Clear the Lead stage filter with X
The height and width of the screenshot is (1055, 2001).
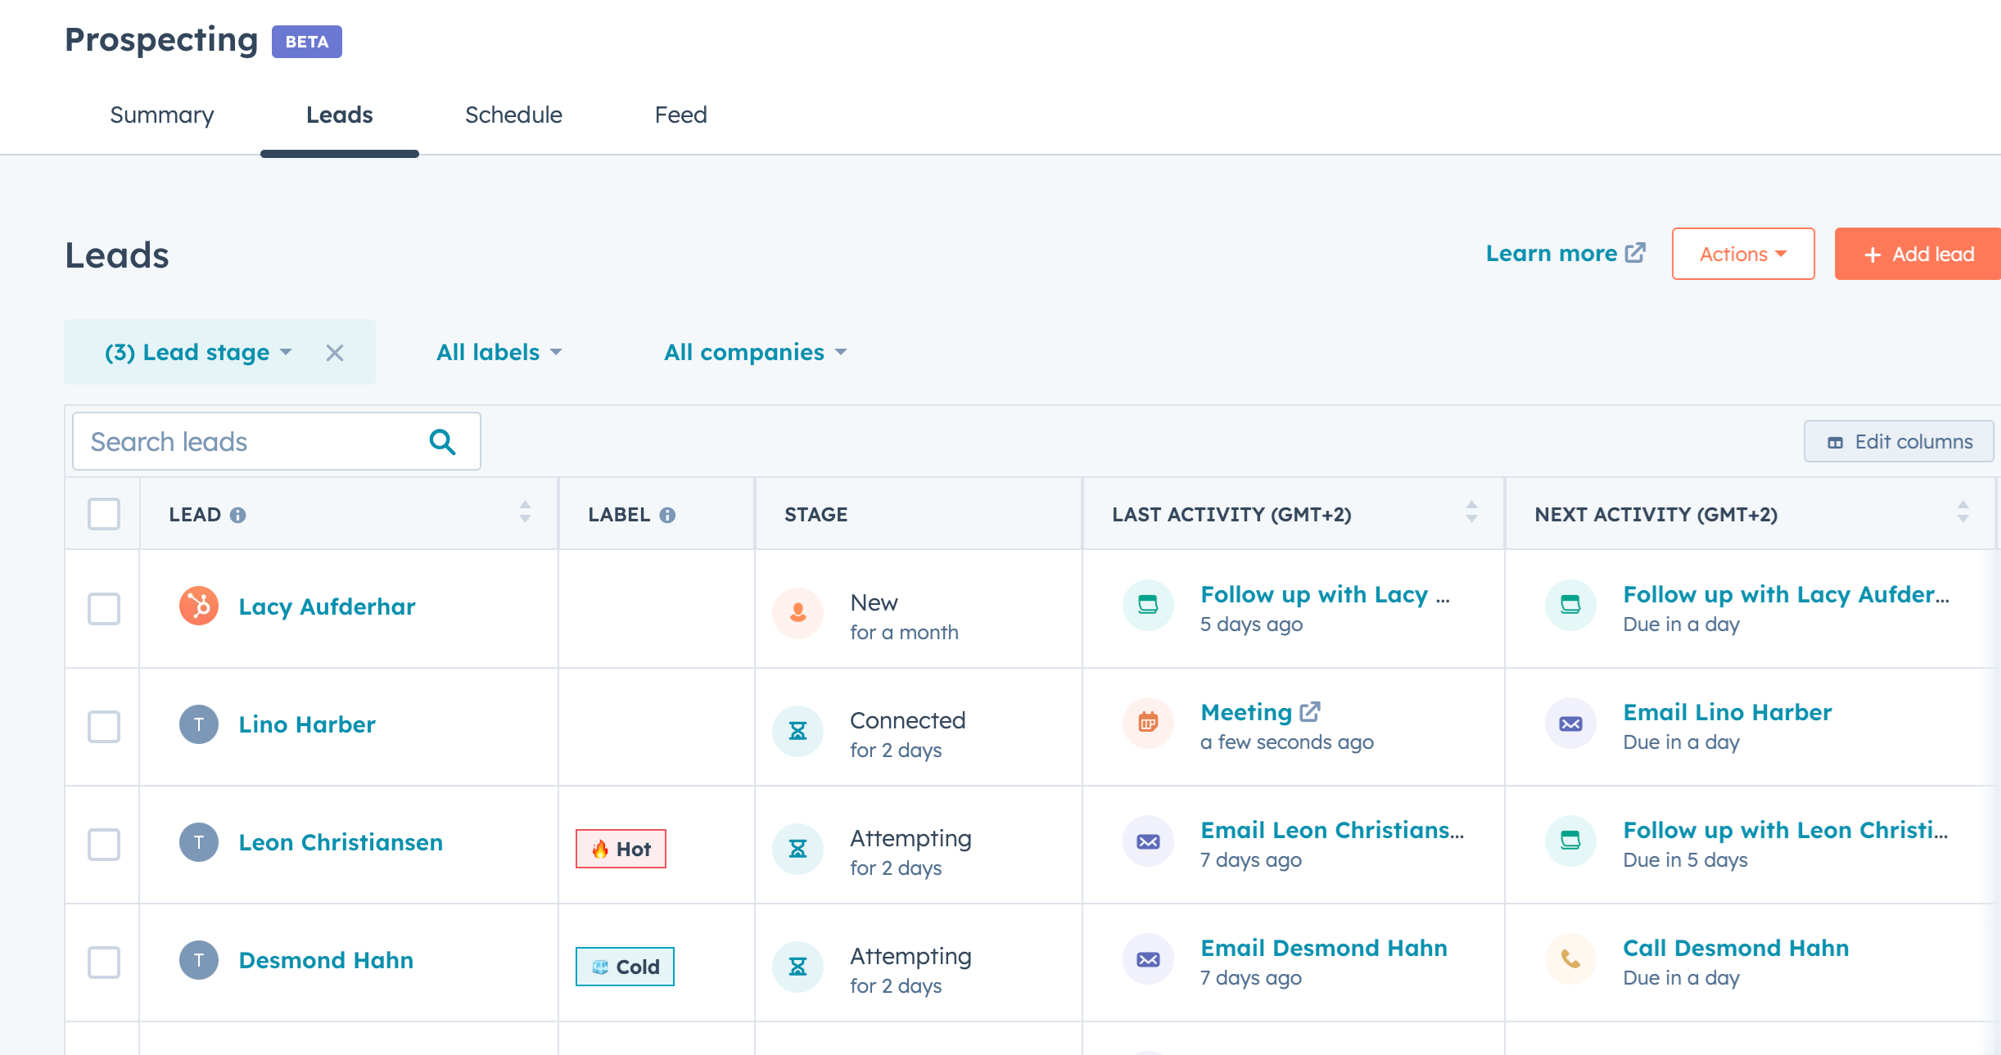pyautogui.click(x=334, y=353)
